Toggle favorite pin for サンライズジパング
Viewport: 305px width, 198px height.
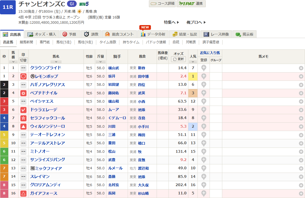coord(204,160)
